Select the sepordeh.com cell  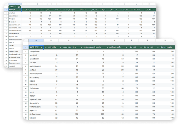pos(36,100)
